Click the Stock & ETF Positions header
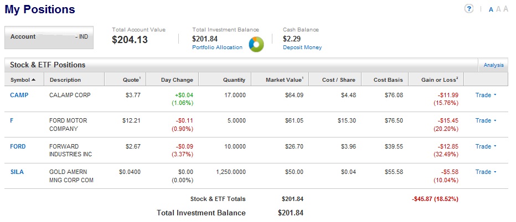The height and width of the screenshot is (222, 516). click(48, 65)
